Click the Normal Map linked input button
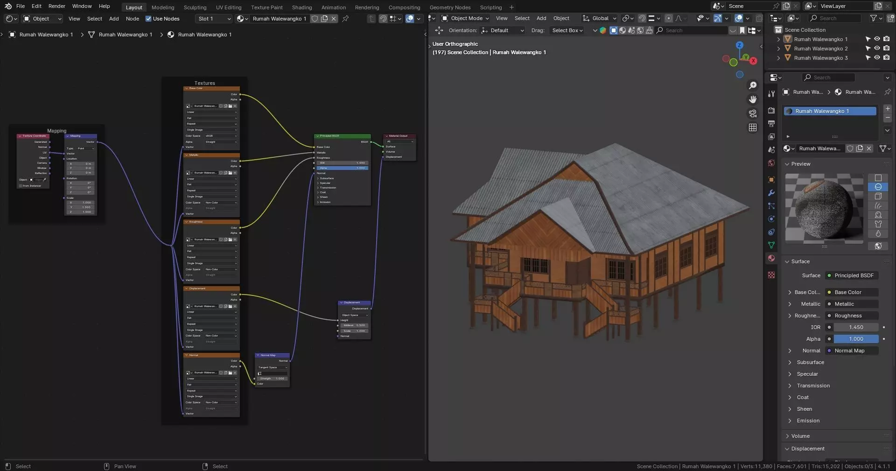896x471 pixels. tap(852, 351)
